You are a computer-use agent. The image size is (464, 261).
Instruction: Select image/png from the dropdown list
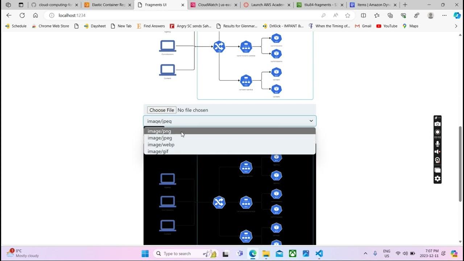tap(229, 131)
